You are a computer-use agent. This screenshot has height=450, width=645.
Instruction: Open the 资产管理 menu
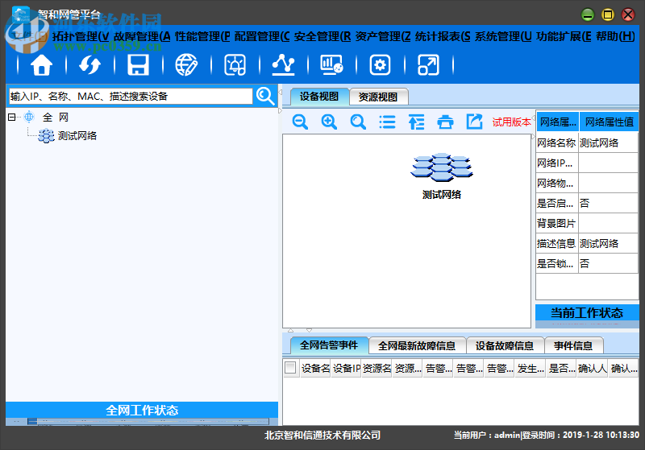coord(383,36)
